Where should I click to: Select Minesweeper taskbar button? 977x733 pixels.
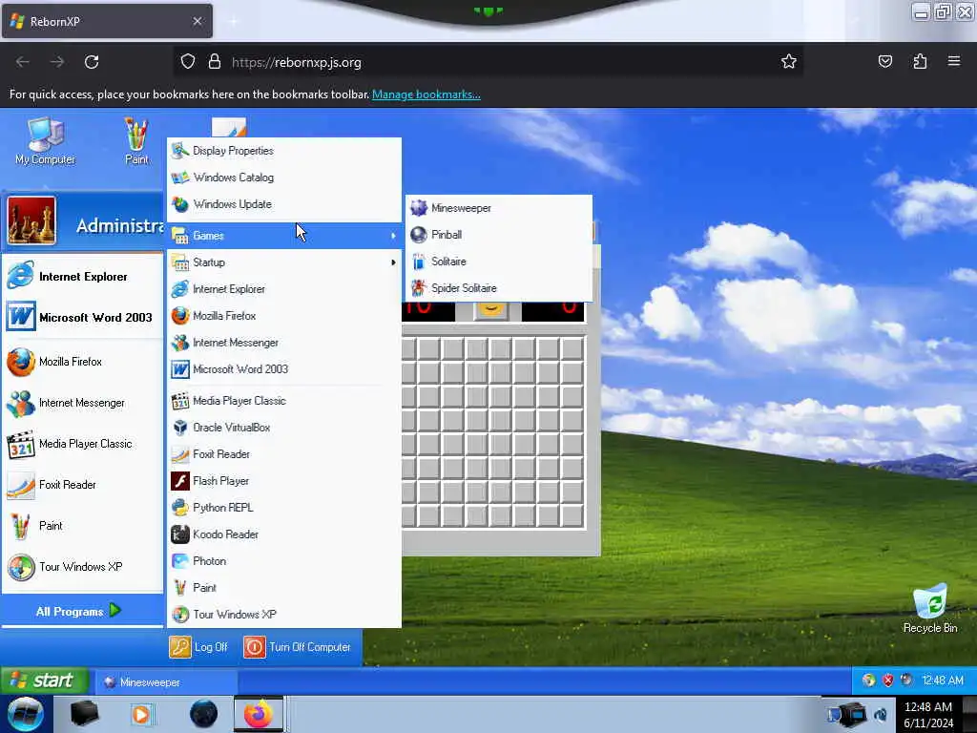[165, 682]
